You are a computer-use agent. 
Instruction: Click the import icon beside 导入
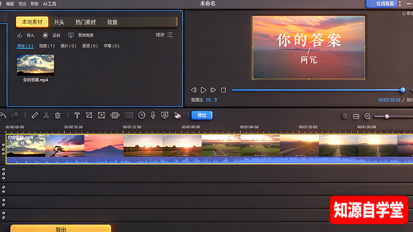click(x=20, y=35)
